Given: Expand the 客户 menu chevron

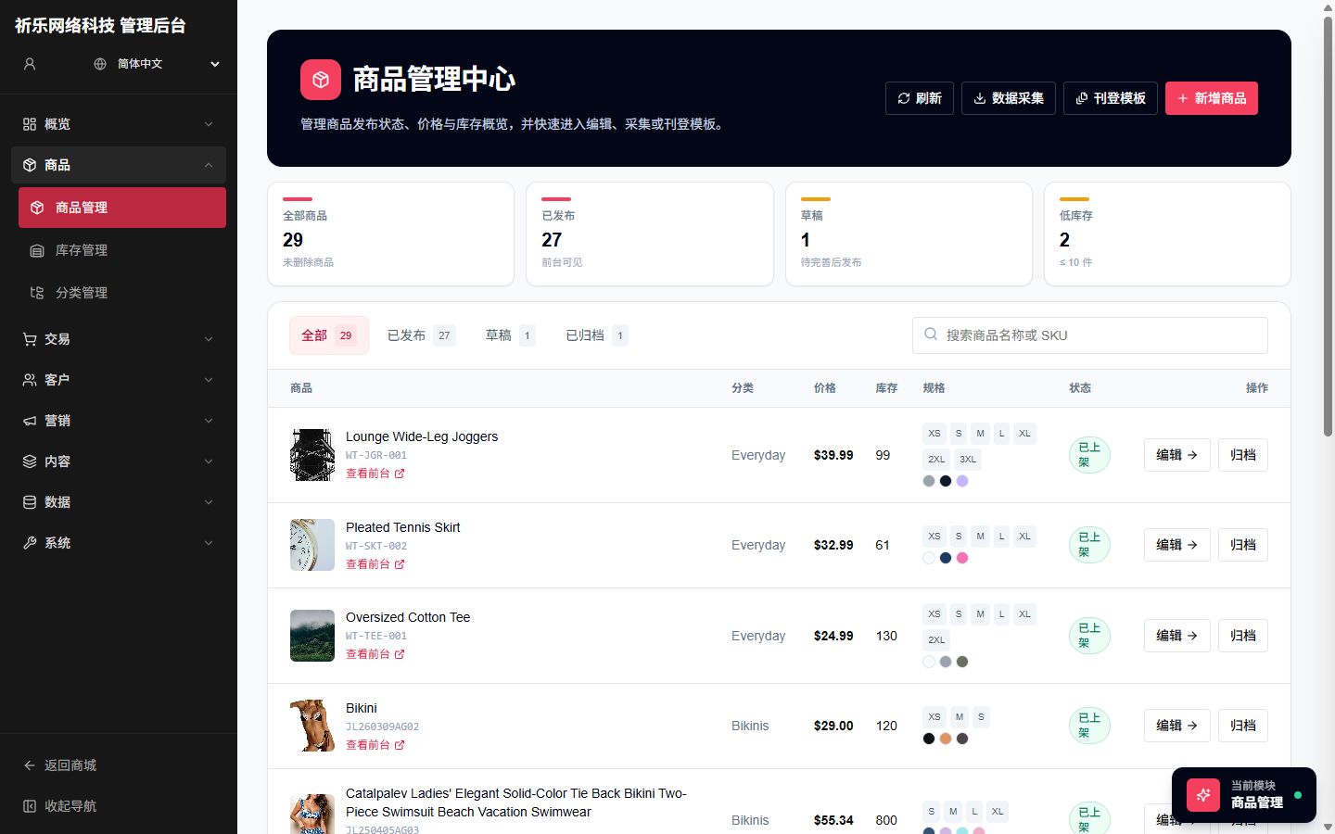Looking at the screenshot, I should click(x=209, y=380).
